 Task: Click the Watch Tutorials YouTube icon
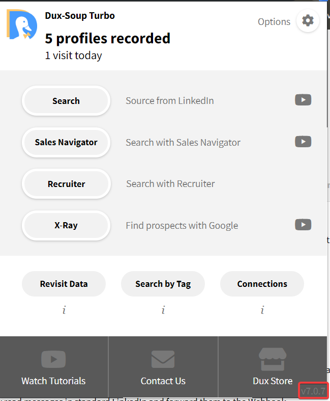[x=53, y=359]
